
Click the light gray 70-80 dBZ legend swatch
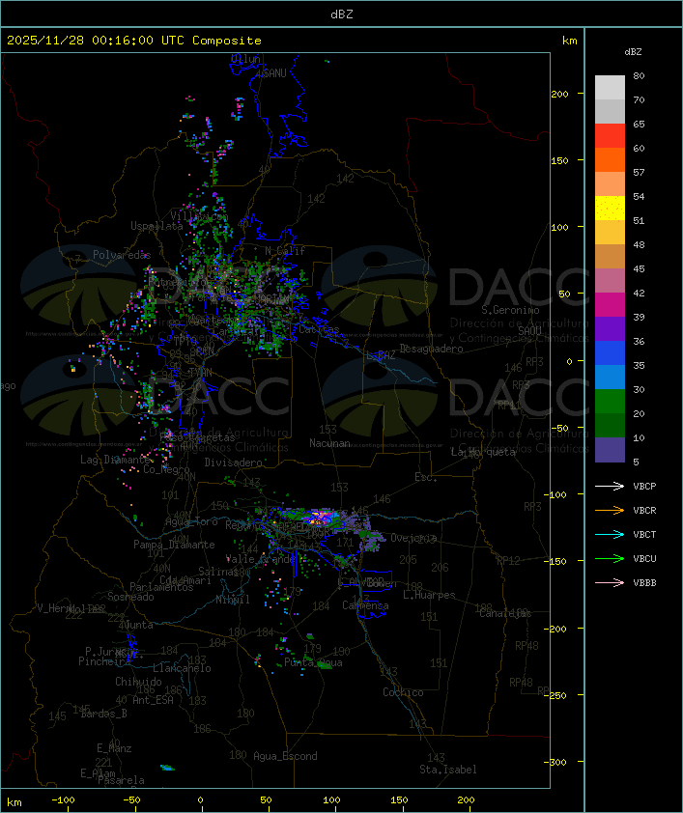[610, 87]
